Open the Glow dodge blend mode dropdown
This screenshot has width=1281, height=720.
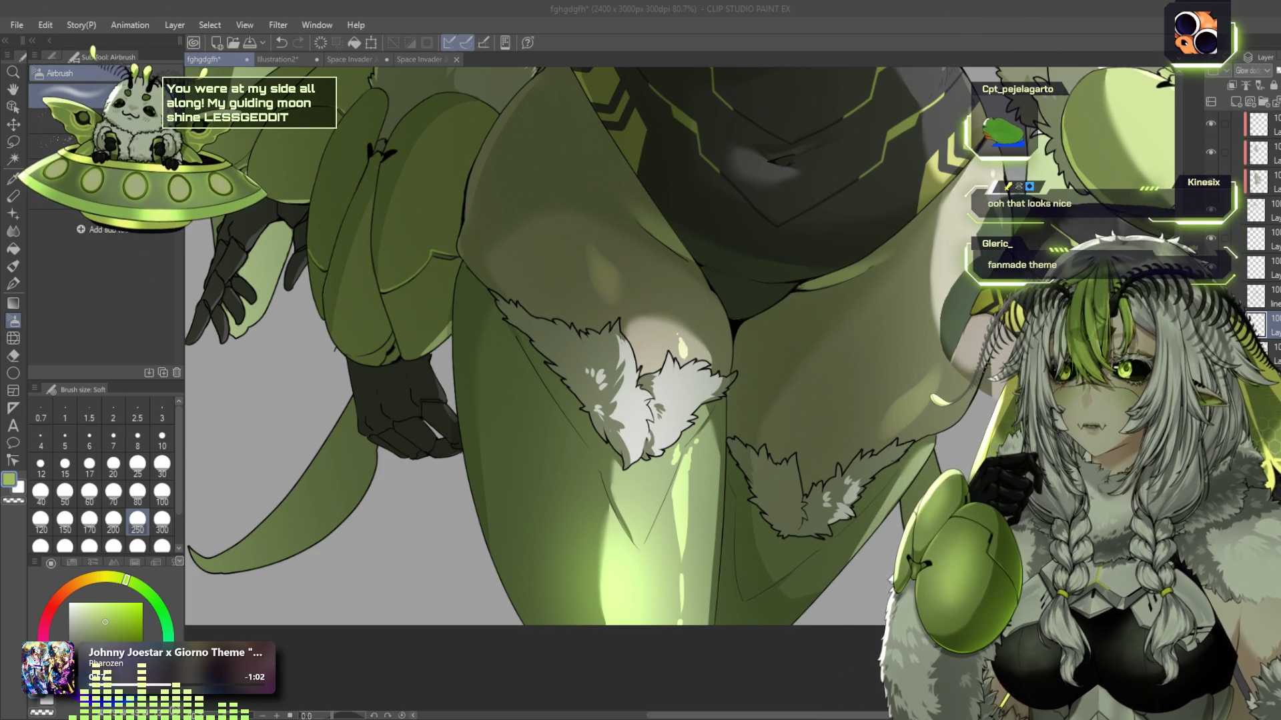point(1252,71)
